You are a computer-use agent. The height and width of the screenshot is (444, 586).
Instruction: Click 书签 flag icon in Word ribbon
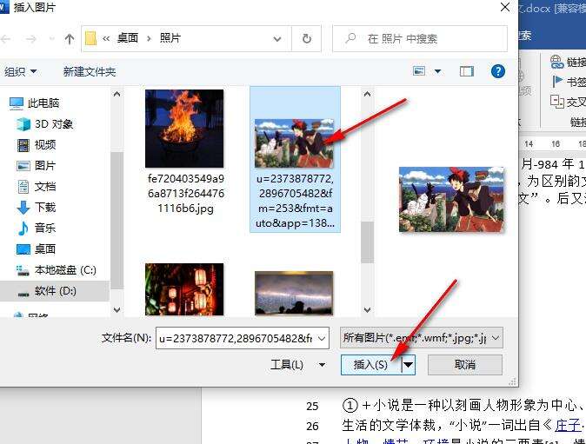pos(557,81)
